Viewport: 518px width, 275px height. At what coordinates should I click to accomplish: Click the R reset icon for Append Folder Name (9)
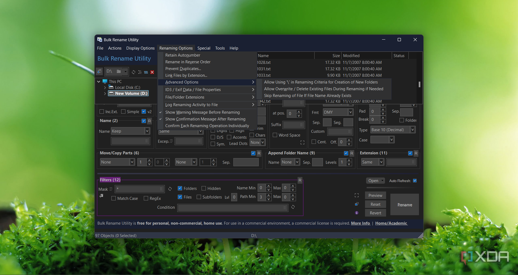(x=352, y=153)
